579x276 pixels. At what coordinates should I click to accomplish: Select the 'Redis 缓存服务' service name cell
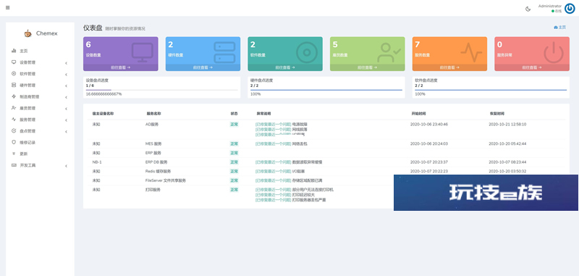pyautogui.click(x=158, y=172)
